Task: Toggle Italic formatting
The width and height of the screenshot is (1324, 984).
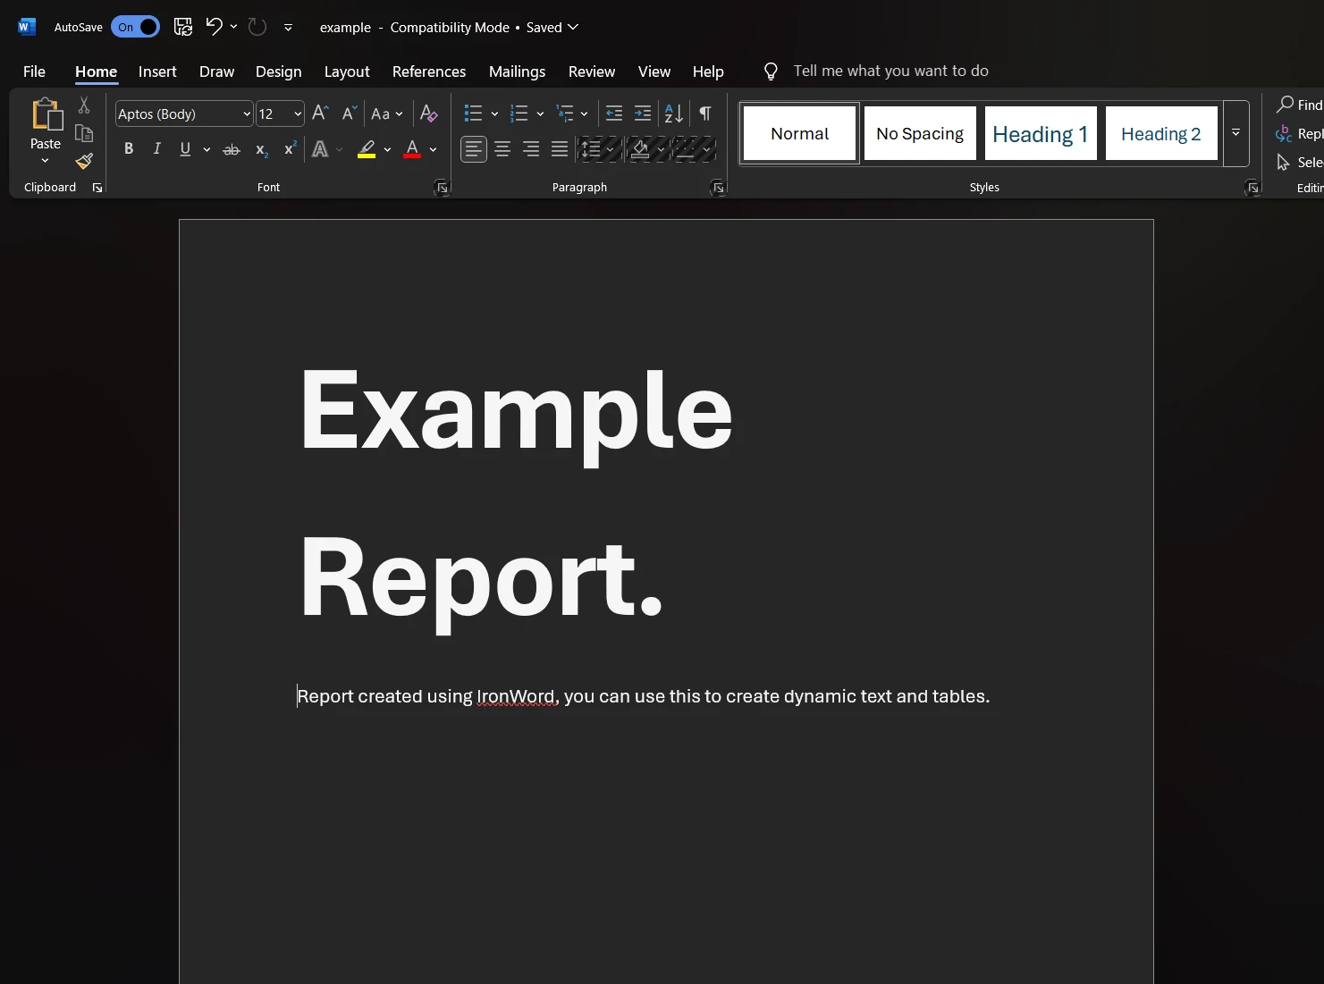Action: pyautogui.click(x=157, y=149)
